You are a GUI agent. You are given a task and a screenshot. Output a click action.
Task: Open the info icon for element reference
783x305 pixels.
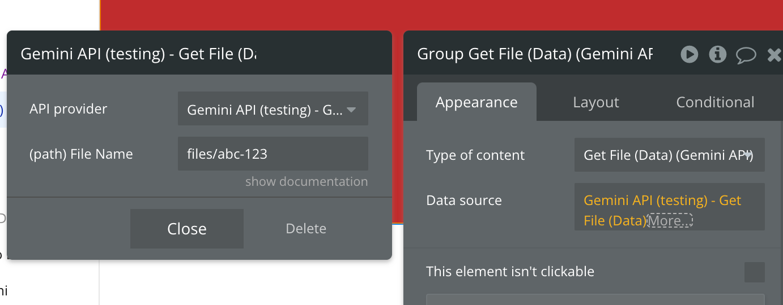click(718, 54)
